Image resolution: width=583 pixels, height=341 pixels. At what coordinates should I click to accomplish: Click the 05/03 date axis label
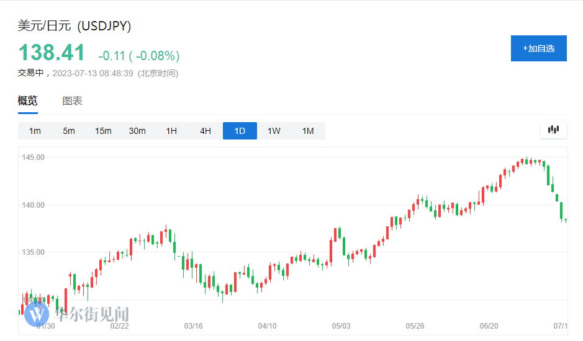(341, 326)
